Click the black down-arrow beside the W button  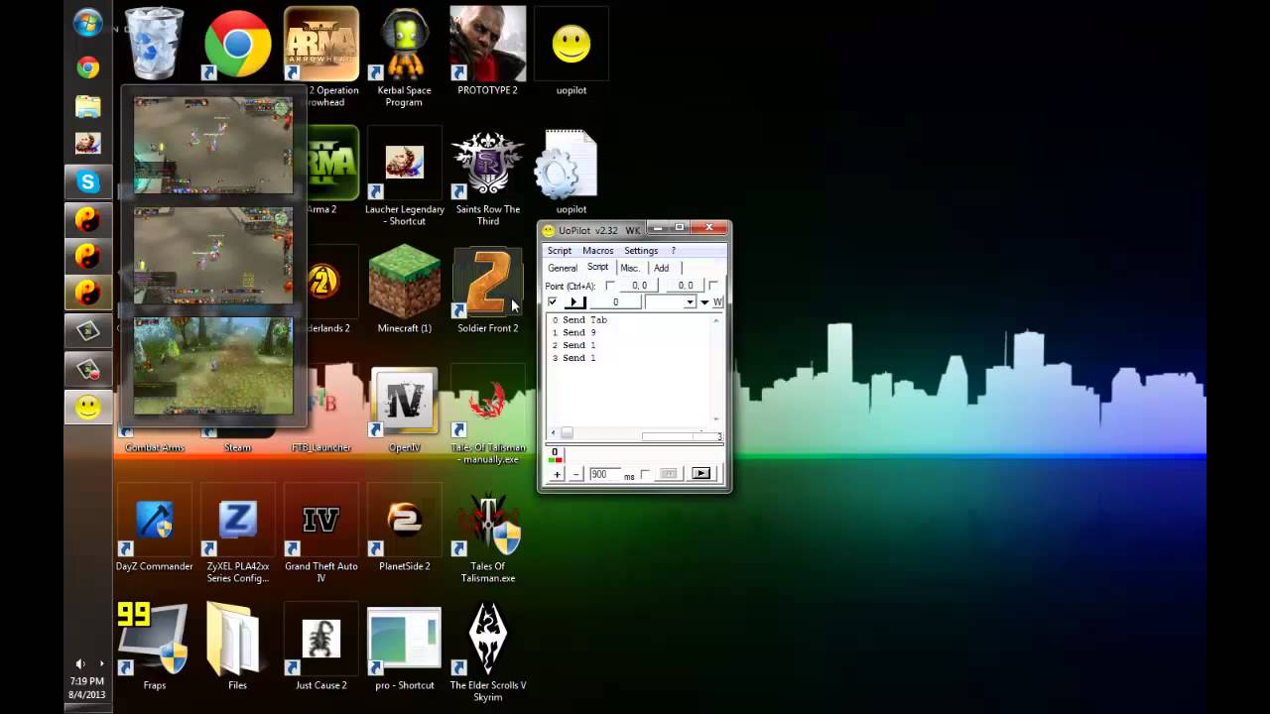click(x=704, y=302)
